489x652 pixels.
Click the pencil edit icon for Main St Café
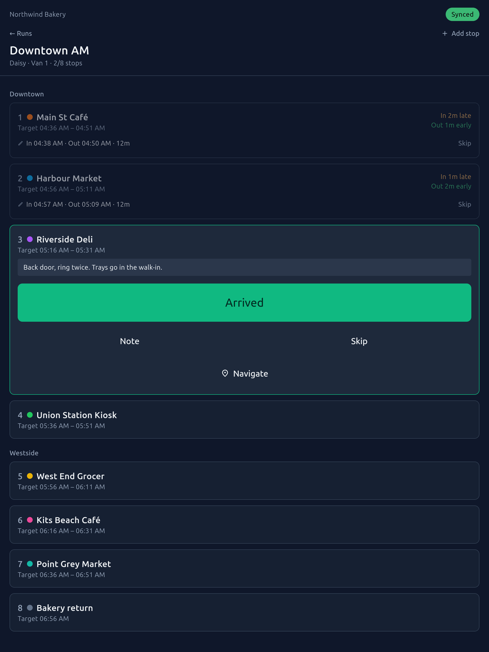tap(21, 143)
